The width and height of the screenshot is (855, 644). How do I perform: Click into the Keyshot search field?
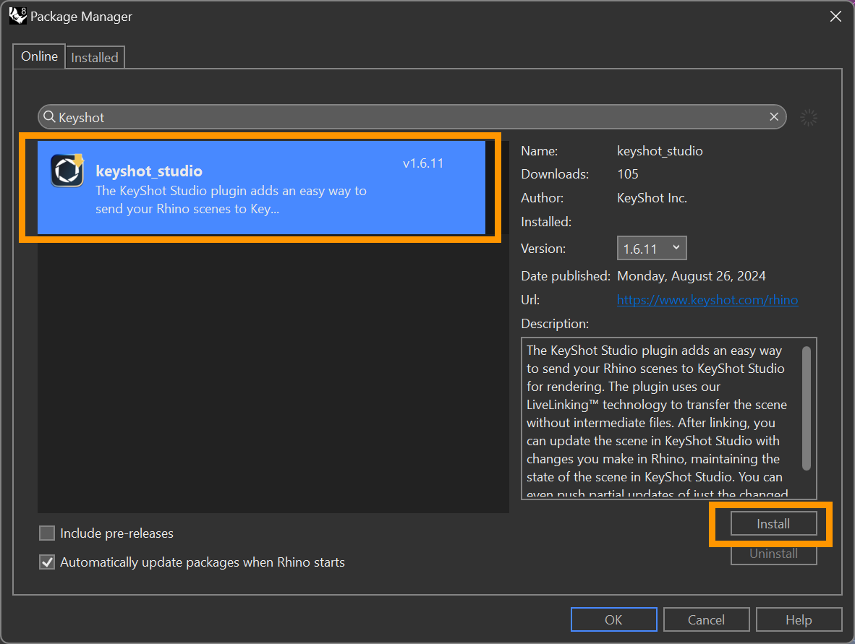pyautogui.click(x=412, y=117)
